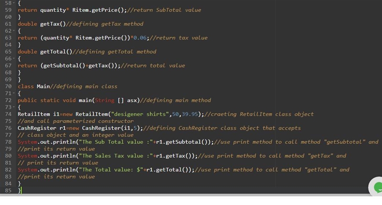Click 'r1.getTotal()' call on line 82
382x205 pixels.
(x=169, y=170)
